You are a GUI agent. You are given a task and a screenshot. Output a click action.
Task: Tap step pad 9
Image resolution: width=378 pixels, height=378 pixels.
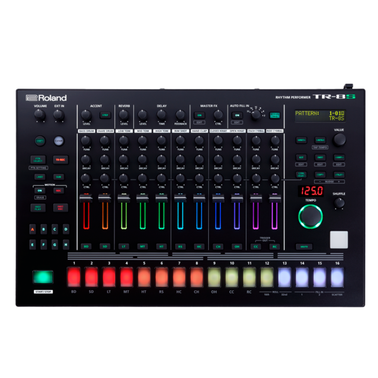click(214, 277)
